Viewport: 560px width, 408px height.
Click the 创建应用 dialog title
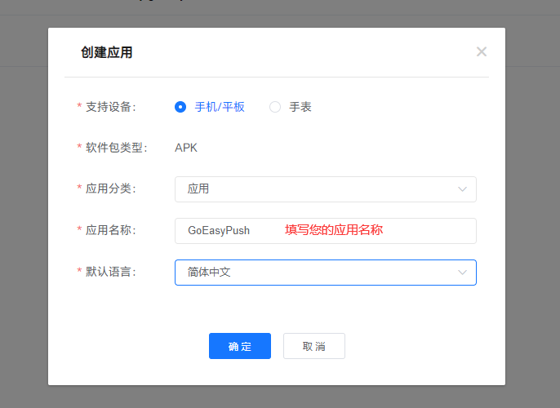106,52
